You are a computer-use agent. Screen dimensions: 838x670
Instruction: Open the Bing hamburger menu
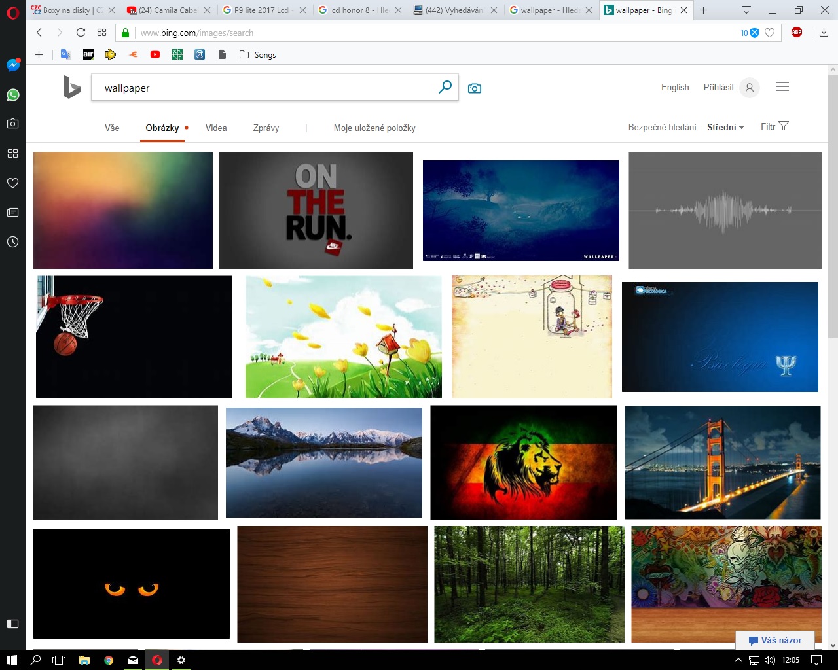[x=782, y=86]
